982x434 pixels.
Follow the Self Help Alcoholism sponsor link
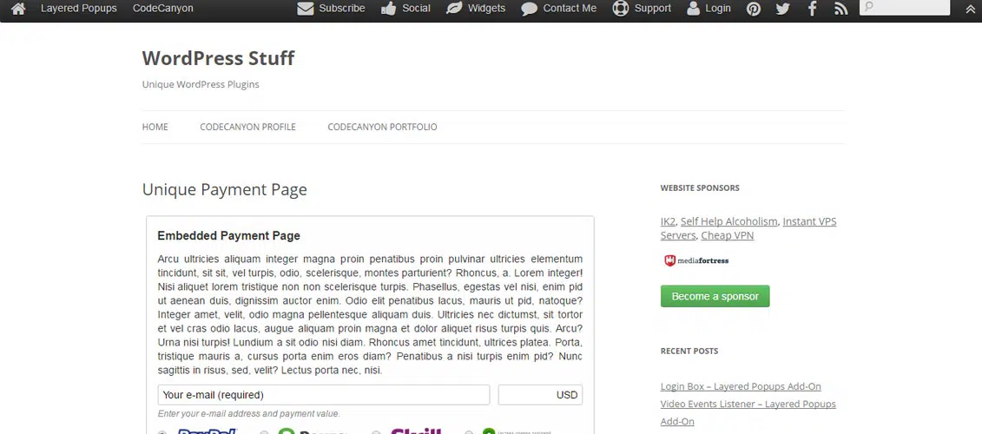coord(728,221)
